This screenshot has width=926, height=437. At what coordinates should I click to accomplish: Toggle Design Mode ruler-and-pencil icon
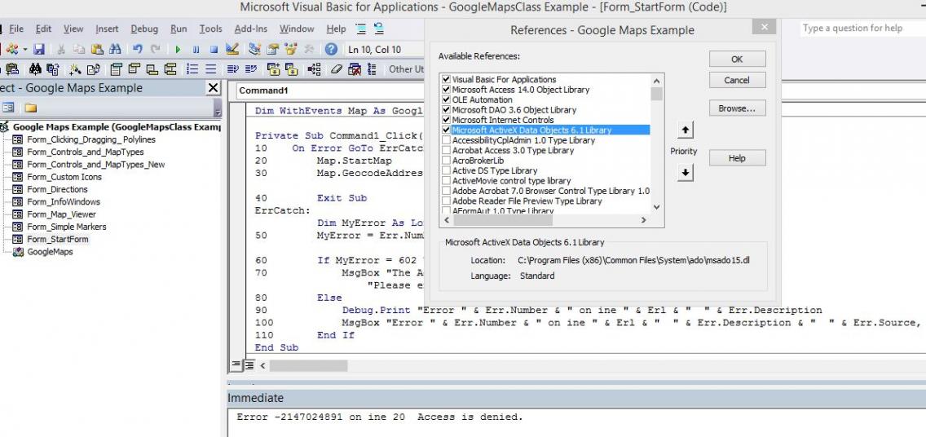pyautogui.click(x=232, y=50)
